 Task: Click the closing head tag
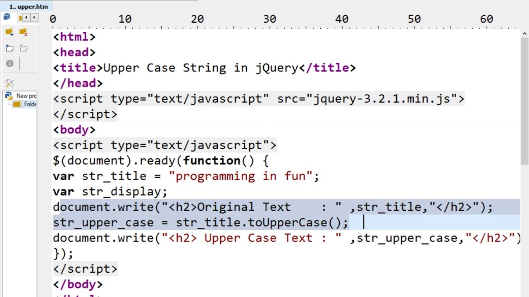78,83
